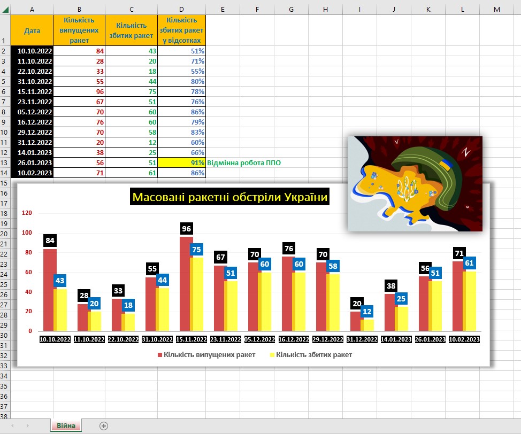Image resolution: width=521 pixels, height=434 pixels.
Task: Click the Дата header cell
Action: [32, 30]
